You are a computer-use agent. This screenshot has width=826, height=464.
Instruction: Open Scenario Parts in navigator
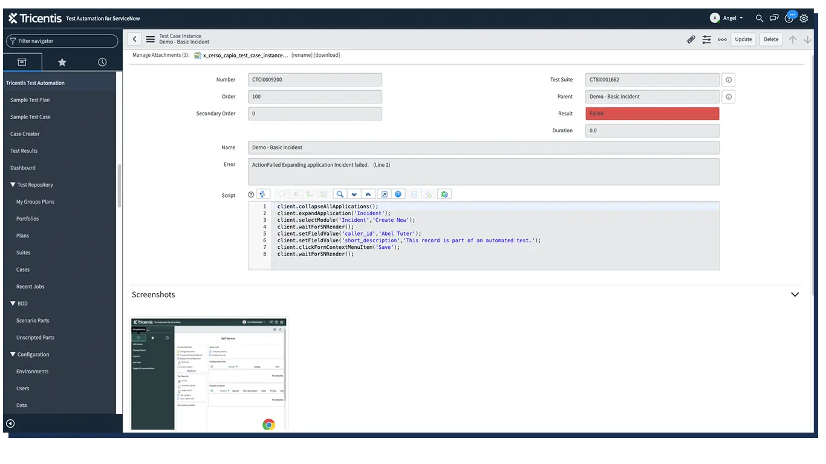pos(33,320)
